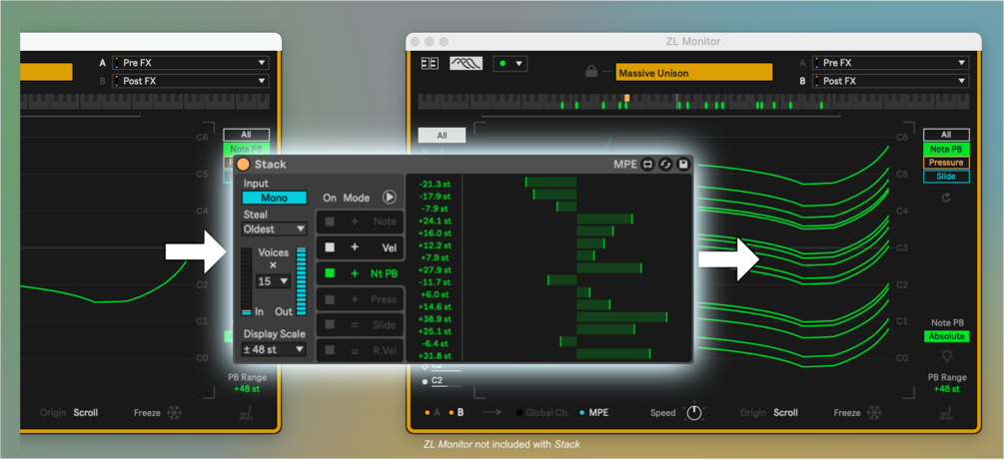Click the ZL logo icon at bottom right
The image size is (1004, 460).
[947, 414]
